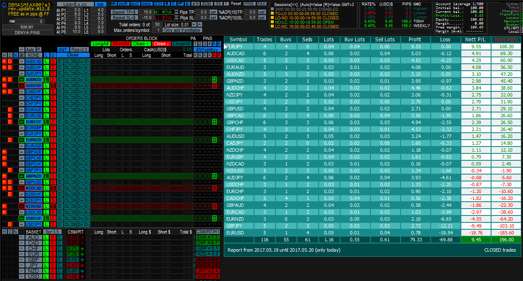
Task: Click the EUR 7.3 ranking bar
Action: click(208, 237)
